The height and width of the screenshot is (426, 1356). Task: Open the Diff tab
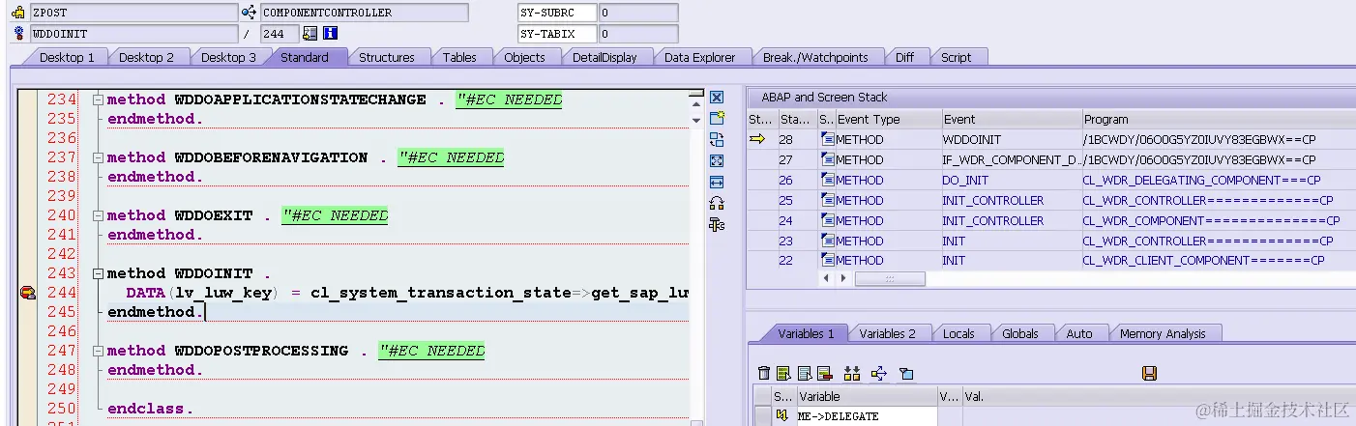(905, 57)
